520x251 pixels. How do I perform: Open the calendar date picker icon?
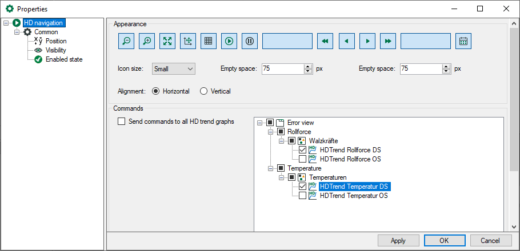(x=463, y=41)
